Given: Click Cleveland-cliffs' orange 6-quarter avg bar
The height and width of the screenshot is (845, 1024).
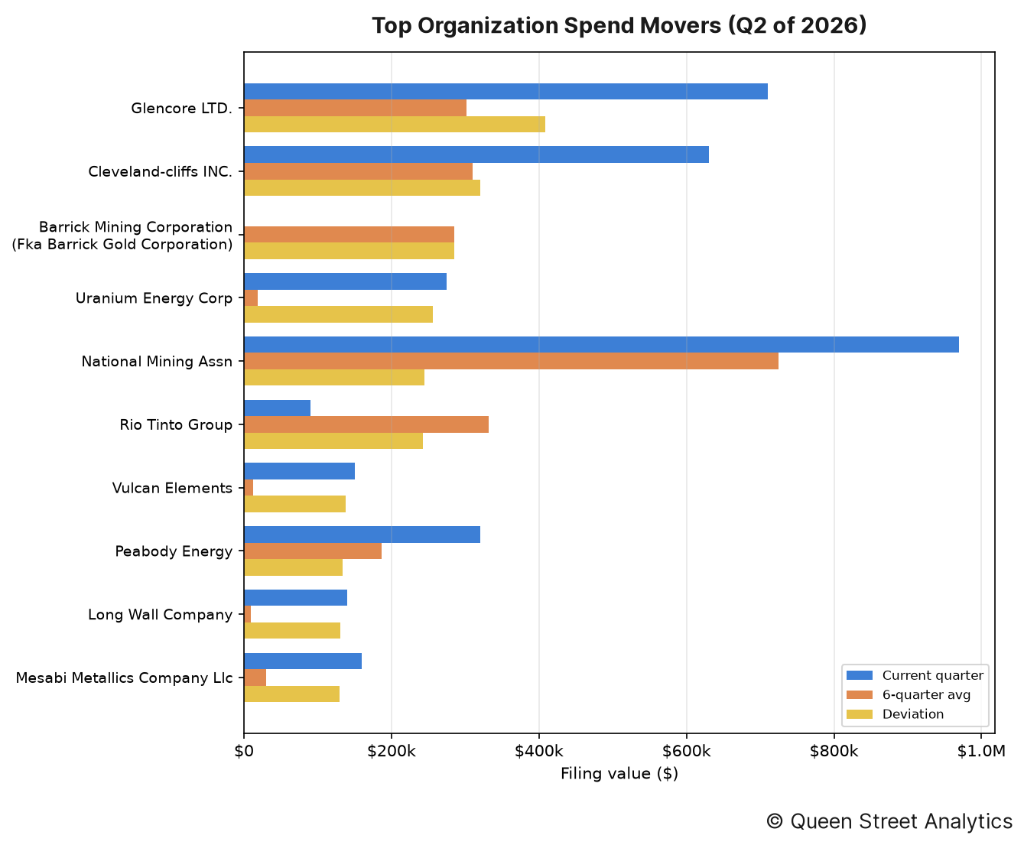Looking at the screenshot, I should pos(359,171).
